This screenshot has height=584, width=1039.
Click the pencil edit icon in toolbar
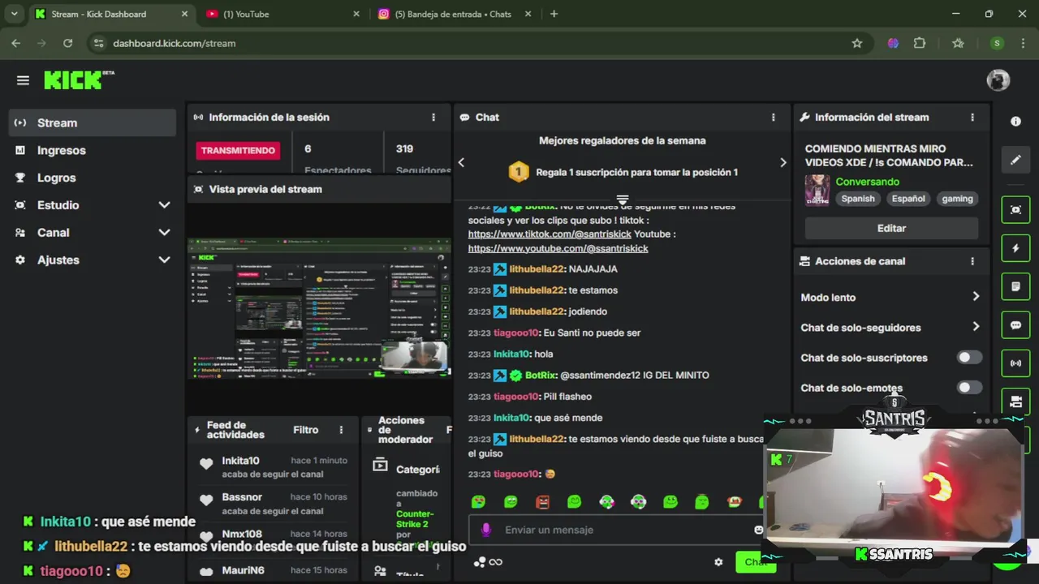pyautogui.click(x=1015, y=160)
